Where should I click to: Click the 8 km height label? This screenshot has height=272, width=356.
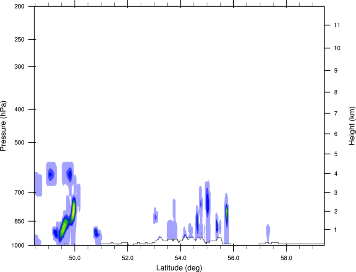point(335,92)
